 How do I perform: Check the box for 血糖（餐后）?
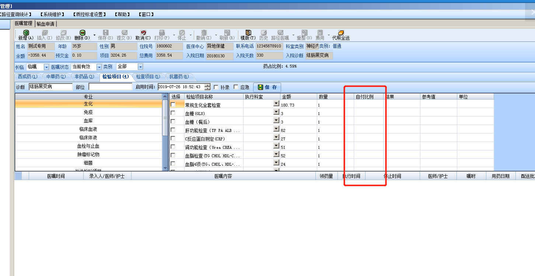click(x=173, y=122)
